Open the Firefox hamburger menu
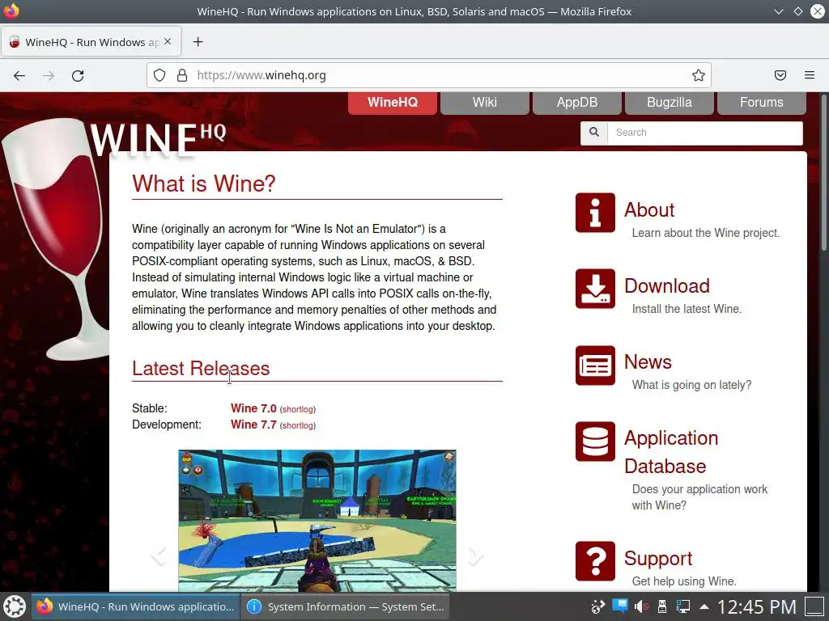 [x=810, y=75]
